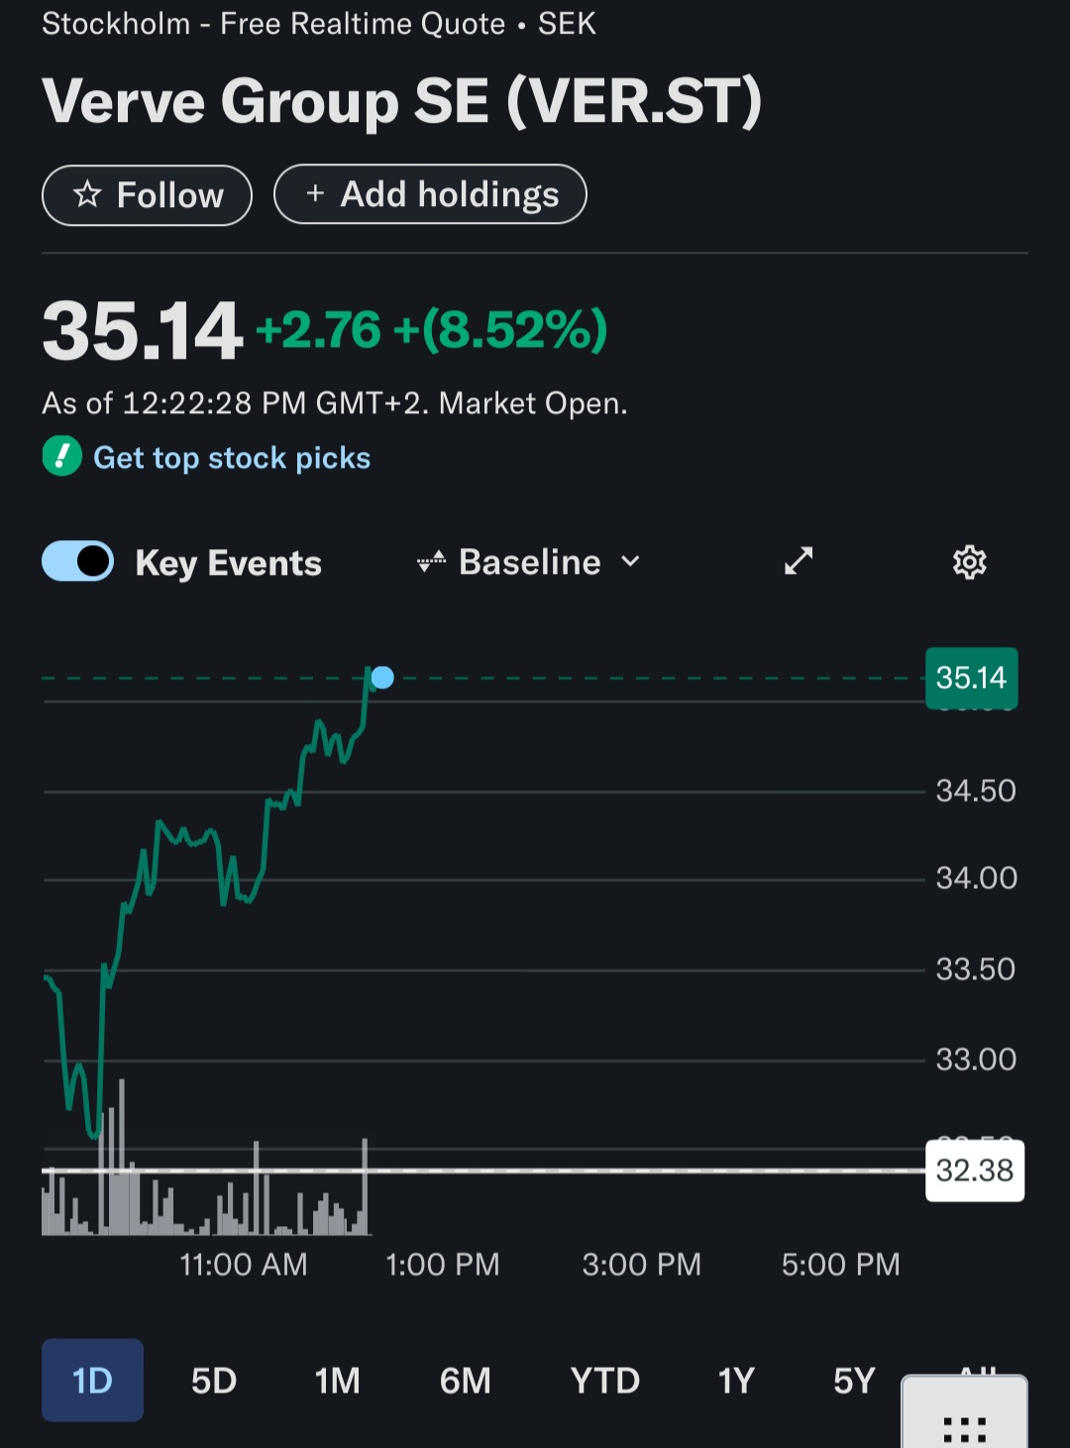Open chart settings gear
The height and width of the screenshot is (1448, 1070).
969,562
